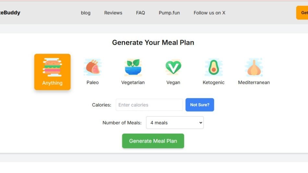Click the Calories field label
This screenshot has height=173, width=308.
click(x=101, y=105)
